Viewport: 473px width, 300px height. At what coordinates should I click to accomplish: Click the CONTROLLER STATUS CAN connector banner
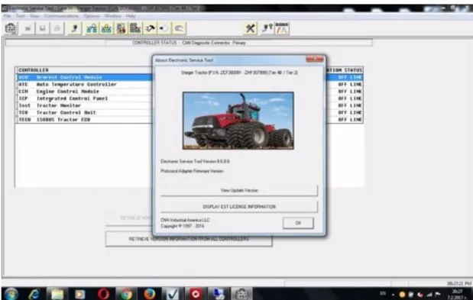coord(189,43)
